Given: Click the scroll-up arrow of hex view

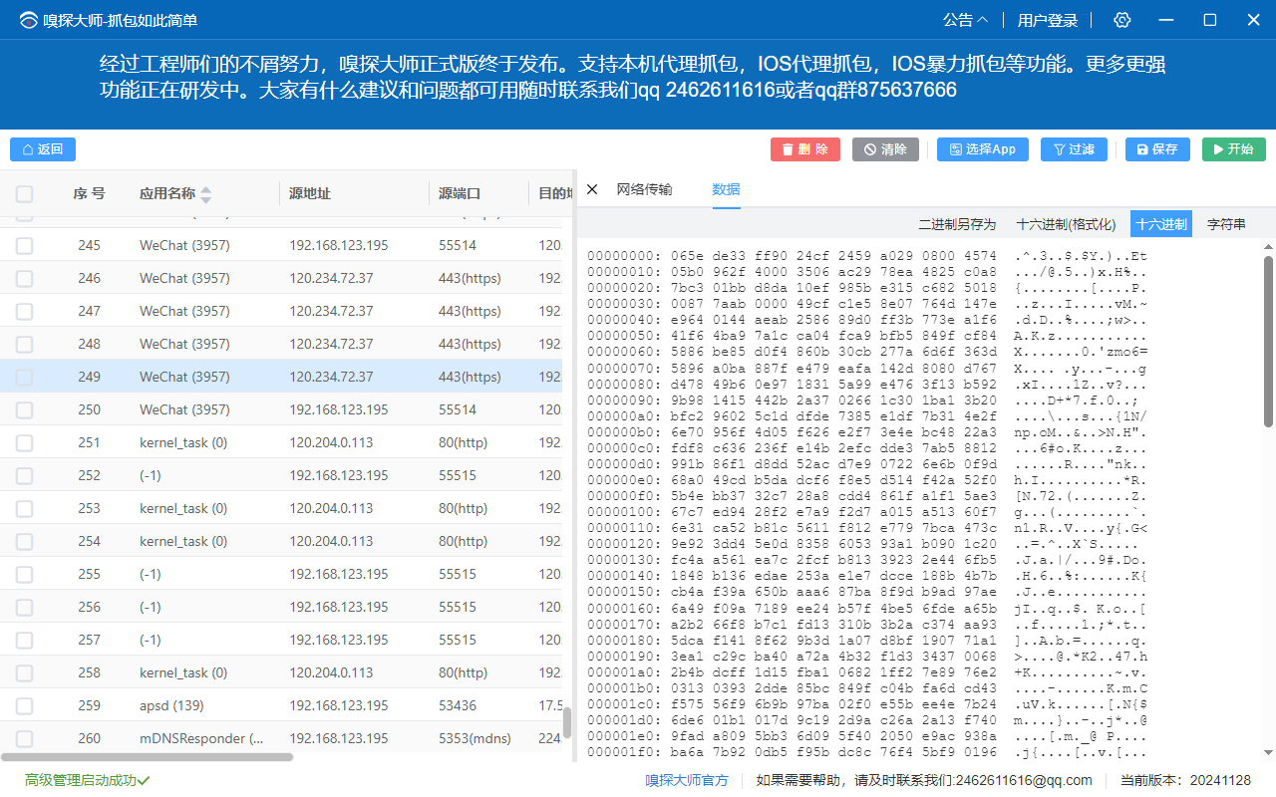Looking at the screenshot, I should (x=1269, y=246).
